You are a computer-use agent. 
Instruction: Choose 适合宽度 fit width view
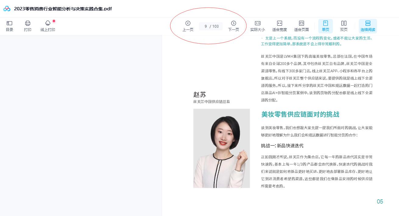click(279, 26)
